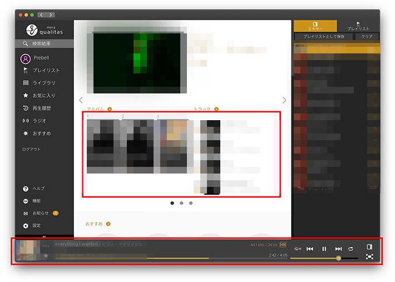Pause the currently playing track

(x=324, y=249)
